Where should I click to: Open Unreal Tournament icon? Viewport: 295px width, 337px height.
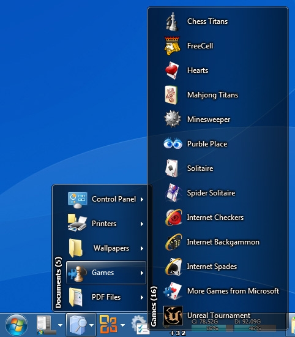173,316
